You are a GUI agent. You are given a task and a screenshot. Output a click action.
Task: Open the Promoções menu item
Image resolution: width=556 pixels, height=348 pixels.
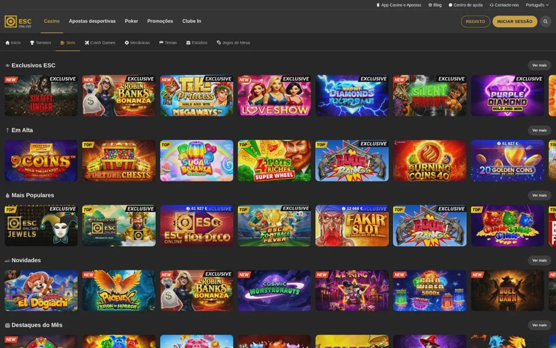tap(160, 21)
